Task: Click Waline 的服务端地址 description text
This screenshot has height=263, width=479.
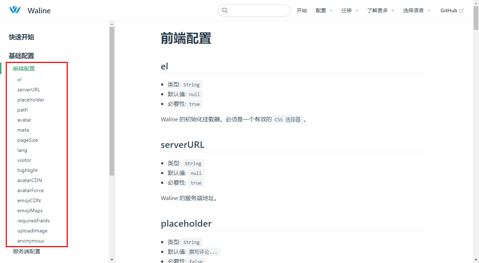Action: point(189,198)
